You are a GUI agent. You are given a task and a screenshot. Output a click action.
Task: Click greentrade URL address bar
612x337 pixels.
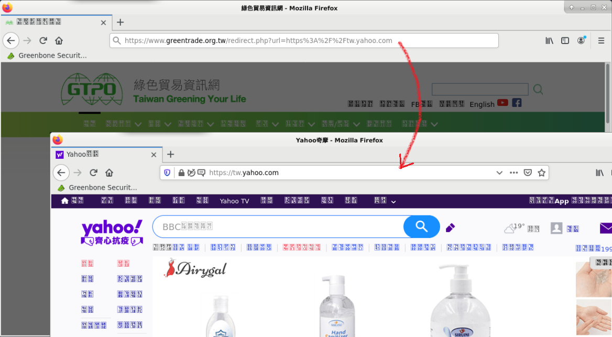click(304, 40)
